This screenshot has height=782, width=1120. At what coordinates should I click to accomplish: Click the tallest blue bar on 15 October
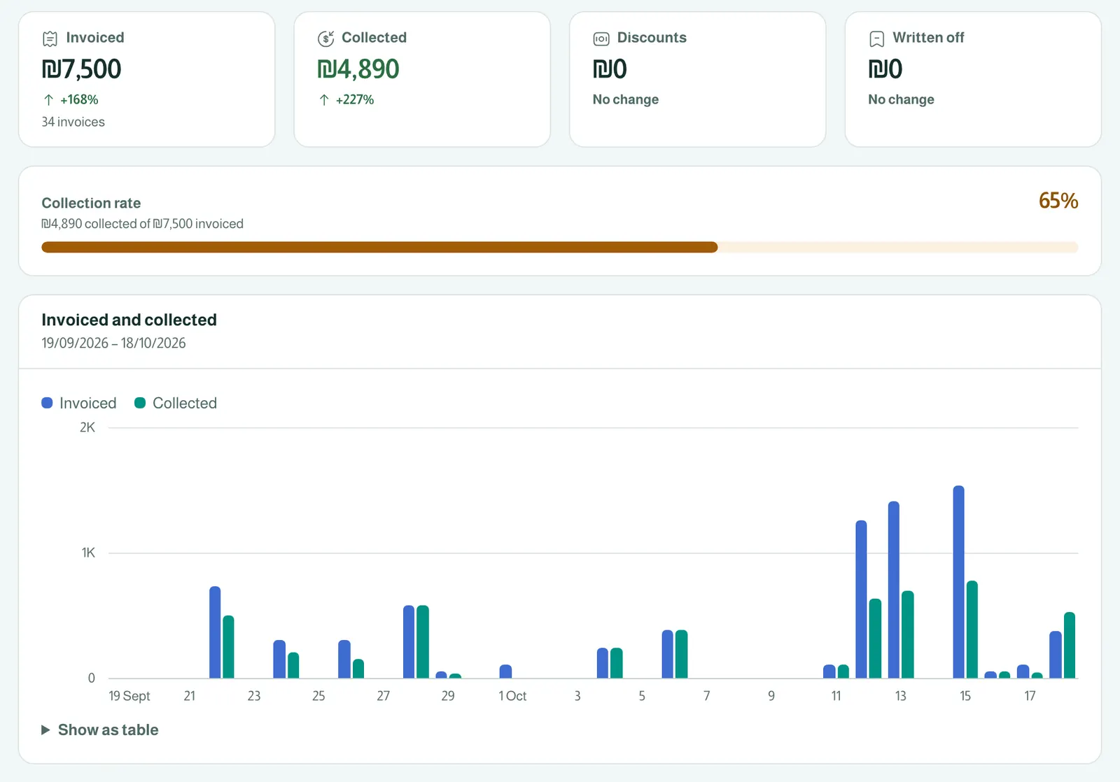click(958, 582)
